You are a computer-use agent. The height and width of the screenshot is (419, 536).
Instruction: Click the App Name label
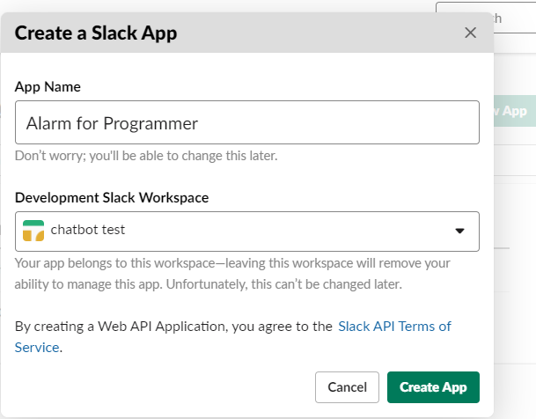coord(48,87)
